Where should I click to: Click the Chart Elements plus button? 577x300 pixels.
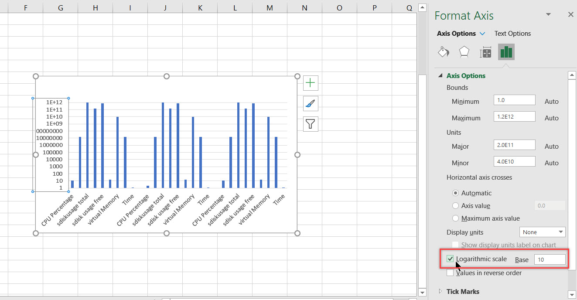pos(310,82)
